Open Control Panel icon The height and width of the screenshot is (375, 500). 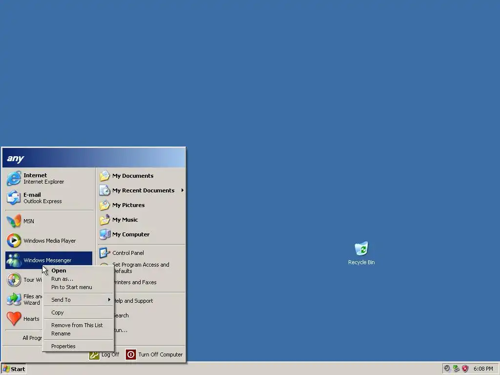click(104, 253)
